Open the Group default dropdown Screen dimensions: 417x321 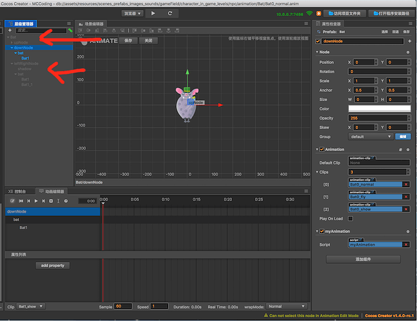point(371,137)
